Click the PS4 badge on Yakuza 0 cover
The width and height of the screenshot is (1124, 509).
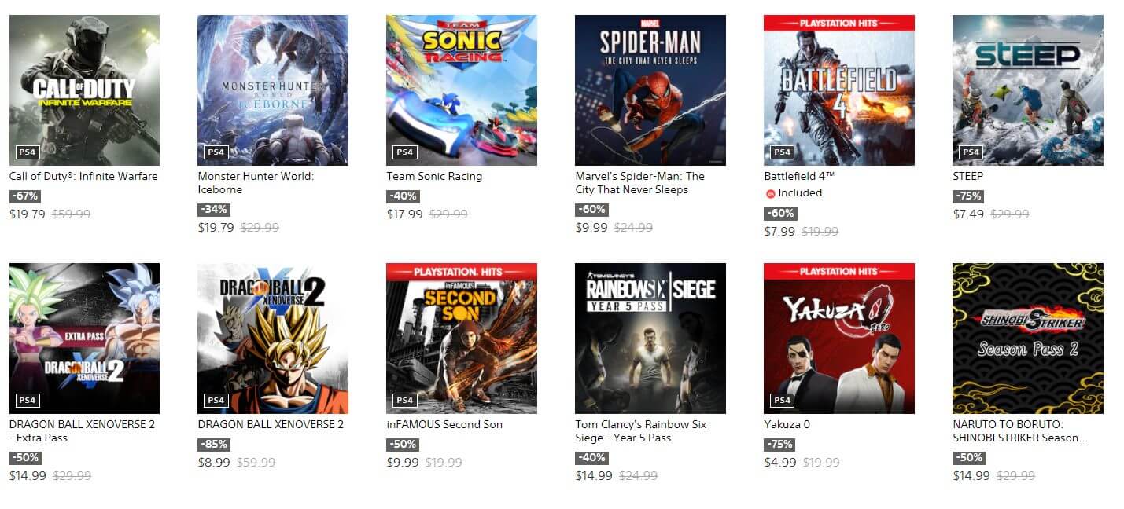pyautogui.click(x=782, y=401)
